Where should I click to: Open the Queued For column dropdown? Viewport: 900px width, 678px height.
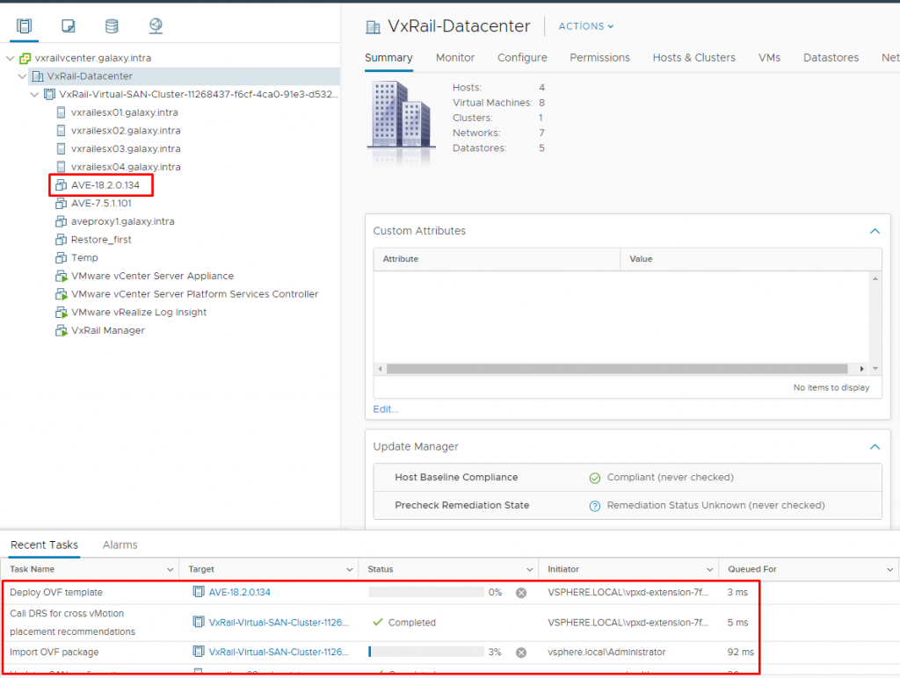point(889,570)
